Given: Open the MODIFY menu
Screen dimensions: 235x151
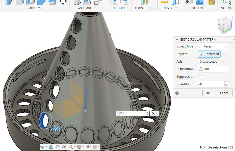Looking at the screenshot, I should tap(35, 8).
